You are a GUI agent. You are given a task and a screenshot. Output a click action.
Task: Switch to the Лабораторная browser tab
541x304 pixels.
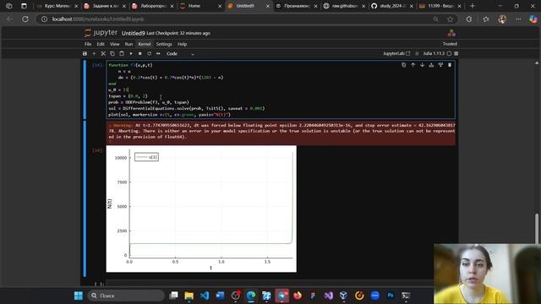(152, 6)
